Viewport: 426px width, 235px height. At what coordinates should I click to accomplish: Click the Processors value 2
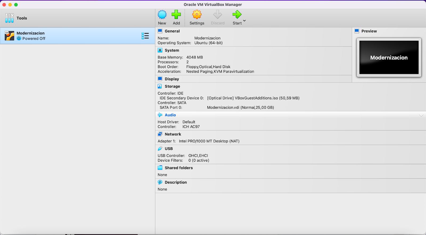(187, 62)
